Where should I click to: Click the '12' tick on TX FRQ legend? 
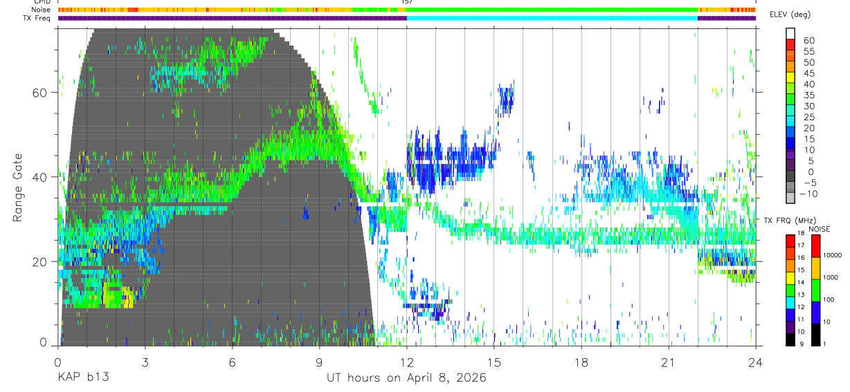pos(802,308)
